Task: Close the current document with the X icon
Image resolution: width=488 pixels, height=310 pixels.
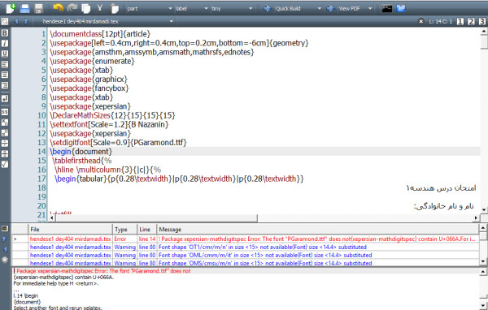Action: [x=420, y=21]
